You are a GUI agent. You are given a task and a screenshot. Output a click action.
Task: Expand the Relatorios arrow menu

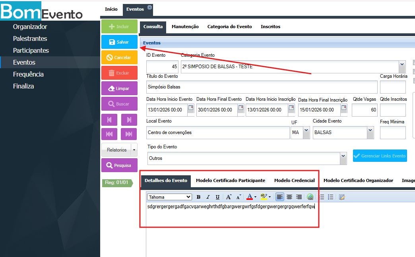134,150
